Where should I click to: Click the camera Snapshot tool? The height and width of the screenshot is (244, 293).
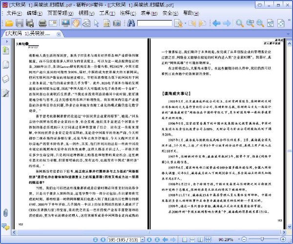[117, 23]
